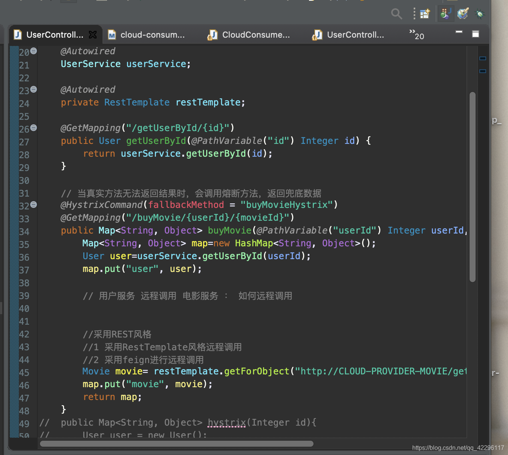Viewport: 508px width, 455px height.
Task: Collapse the buyMovie method at line 32
Action: click(34, 205)
